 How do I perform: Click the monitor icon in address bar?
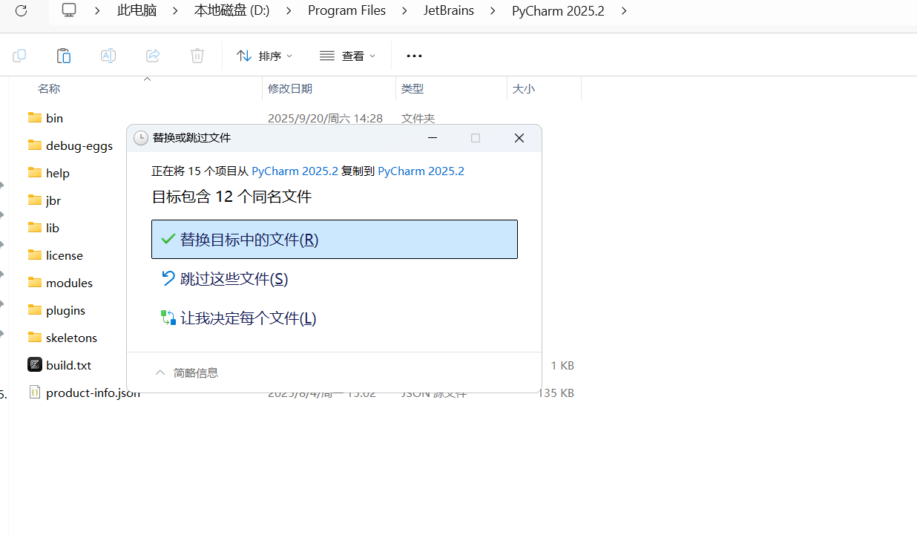tap(69, 10)
